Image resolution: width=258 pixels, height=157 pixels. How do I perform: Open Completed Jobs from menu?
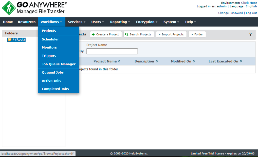[59, 89]
